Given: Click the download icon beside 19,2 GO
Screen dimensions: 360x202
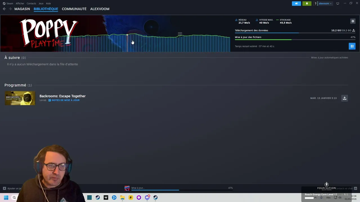Looking at the screenshot, I should (x=354, y=30).
